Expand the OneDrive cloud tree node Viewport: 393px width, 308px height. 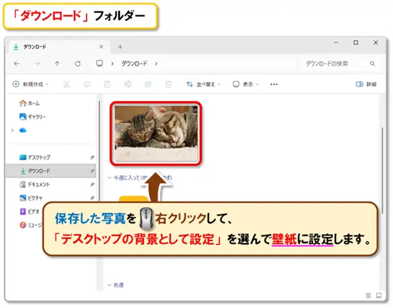[x=12, y=130]
